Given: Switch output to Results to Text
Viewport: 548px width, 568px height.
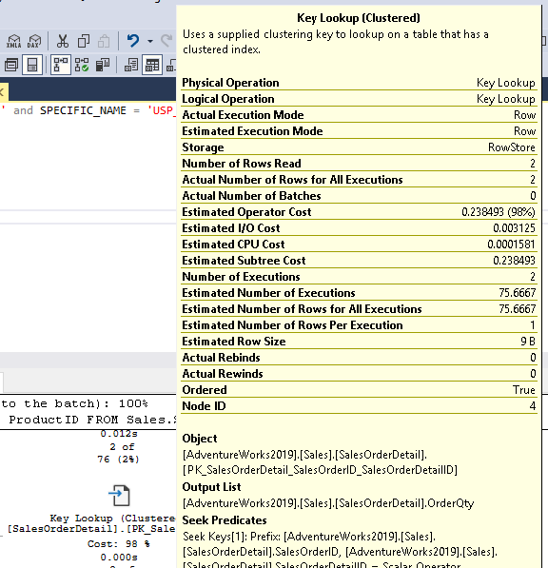Looking at the screenshot, I should (x=131, y=66).
